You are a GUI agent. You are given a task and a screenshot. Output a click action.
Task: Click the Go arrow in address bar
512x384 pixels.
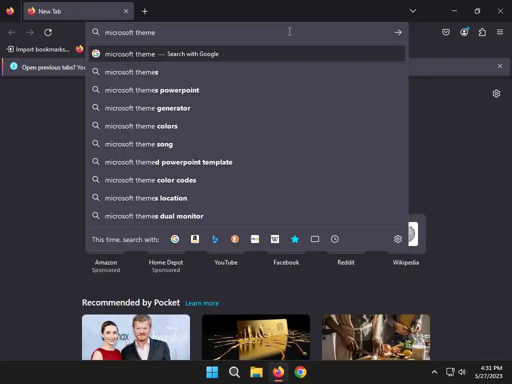397,32
